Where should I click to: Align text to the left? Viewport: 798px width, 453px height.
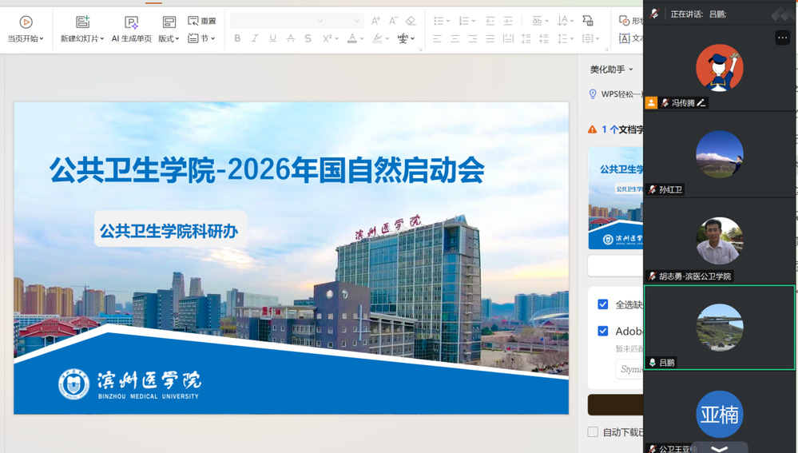click(437, 38)
